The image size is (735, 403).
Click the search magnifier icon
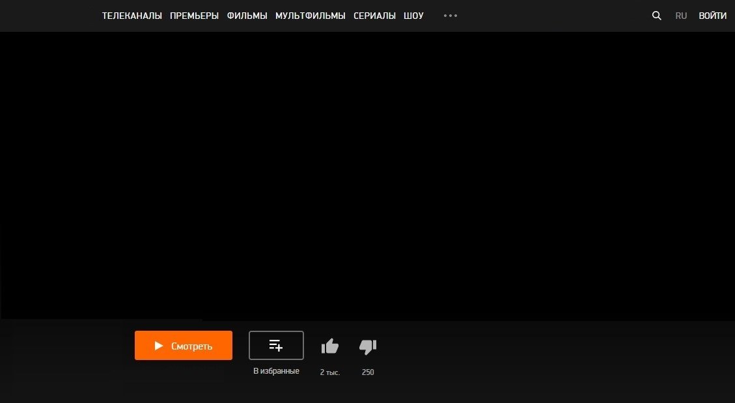[x=657, y=16]
